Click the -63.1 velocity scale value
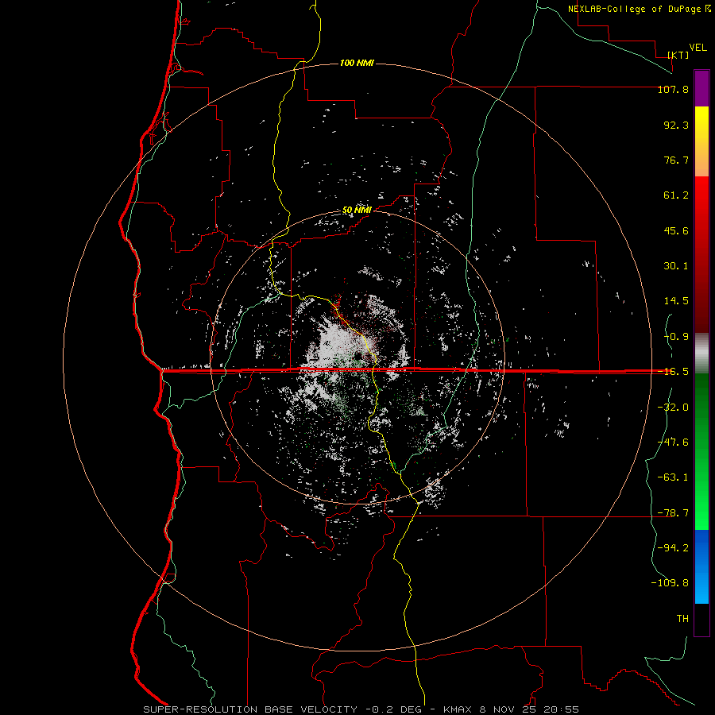715x715 pixels. [673, 477]
